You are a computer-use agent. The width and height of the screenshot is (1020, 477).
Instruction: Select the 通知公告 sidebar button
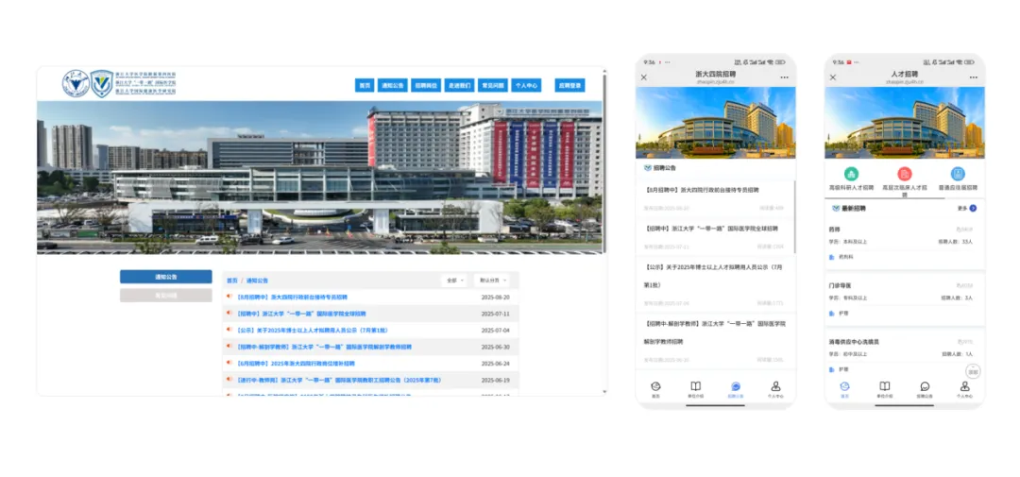(165, 277)
